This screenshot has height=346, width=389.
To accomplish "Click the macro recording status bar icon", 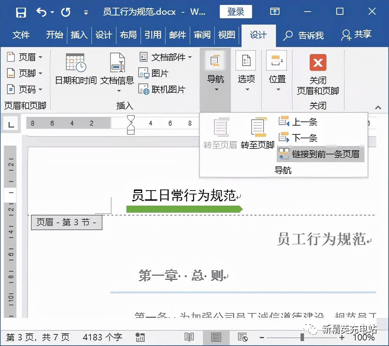I will pos(140,337).
